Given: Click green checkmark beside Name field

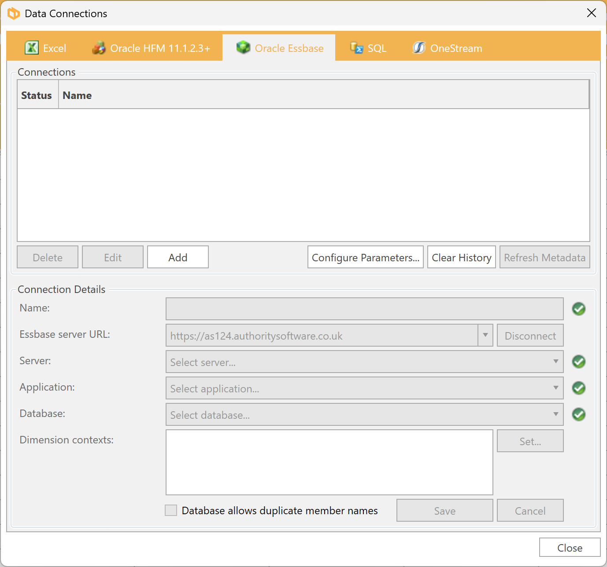Looking at the screenshot, I should tap(578, 309).
